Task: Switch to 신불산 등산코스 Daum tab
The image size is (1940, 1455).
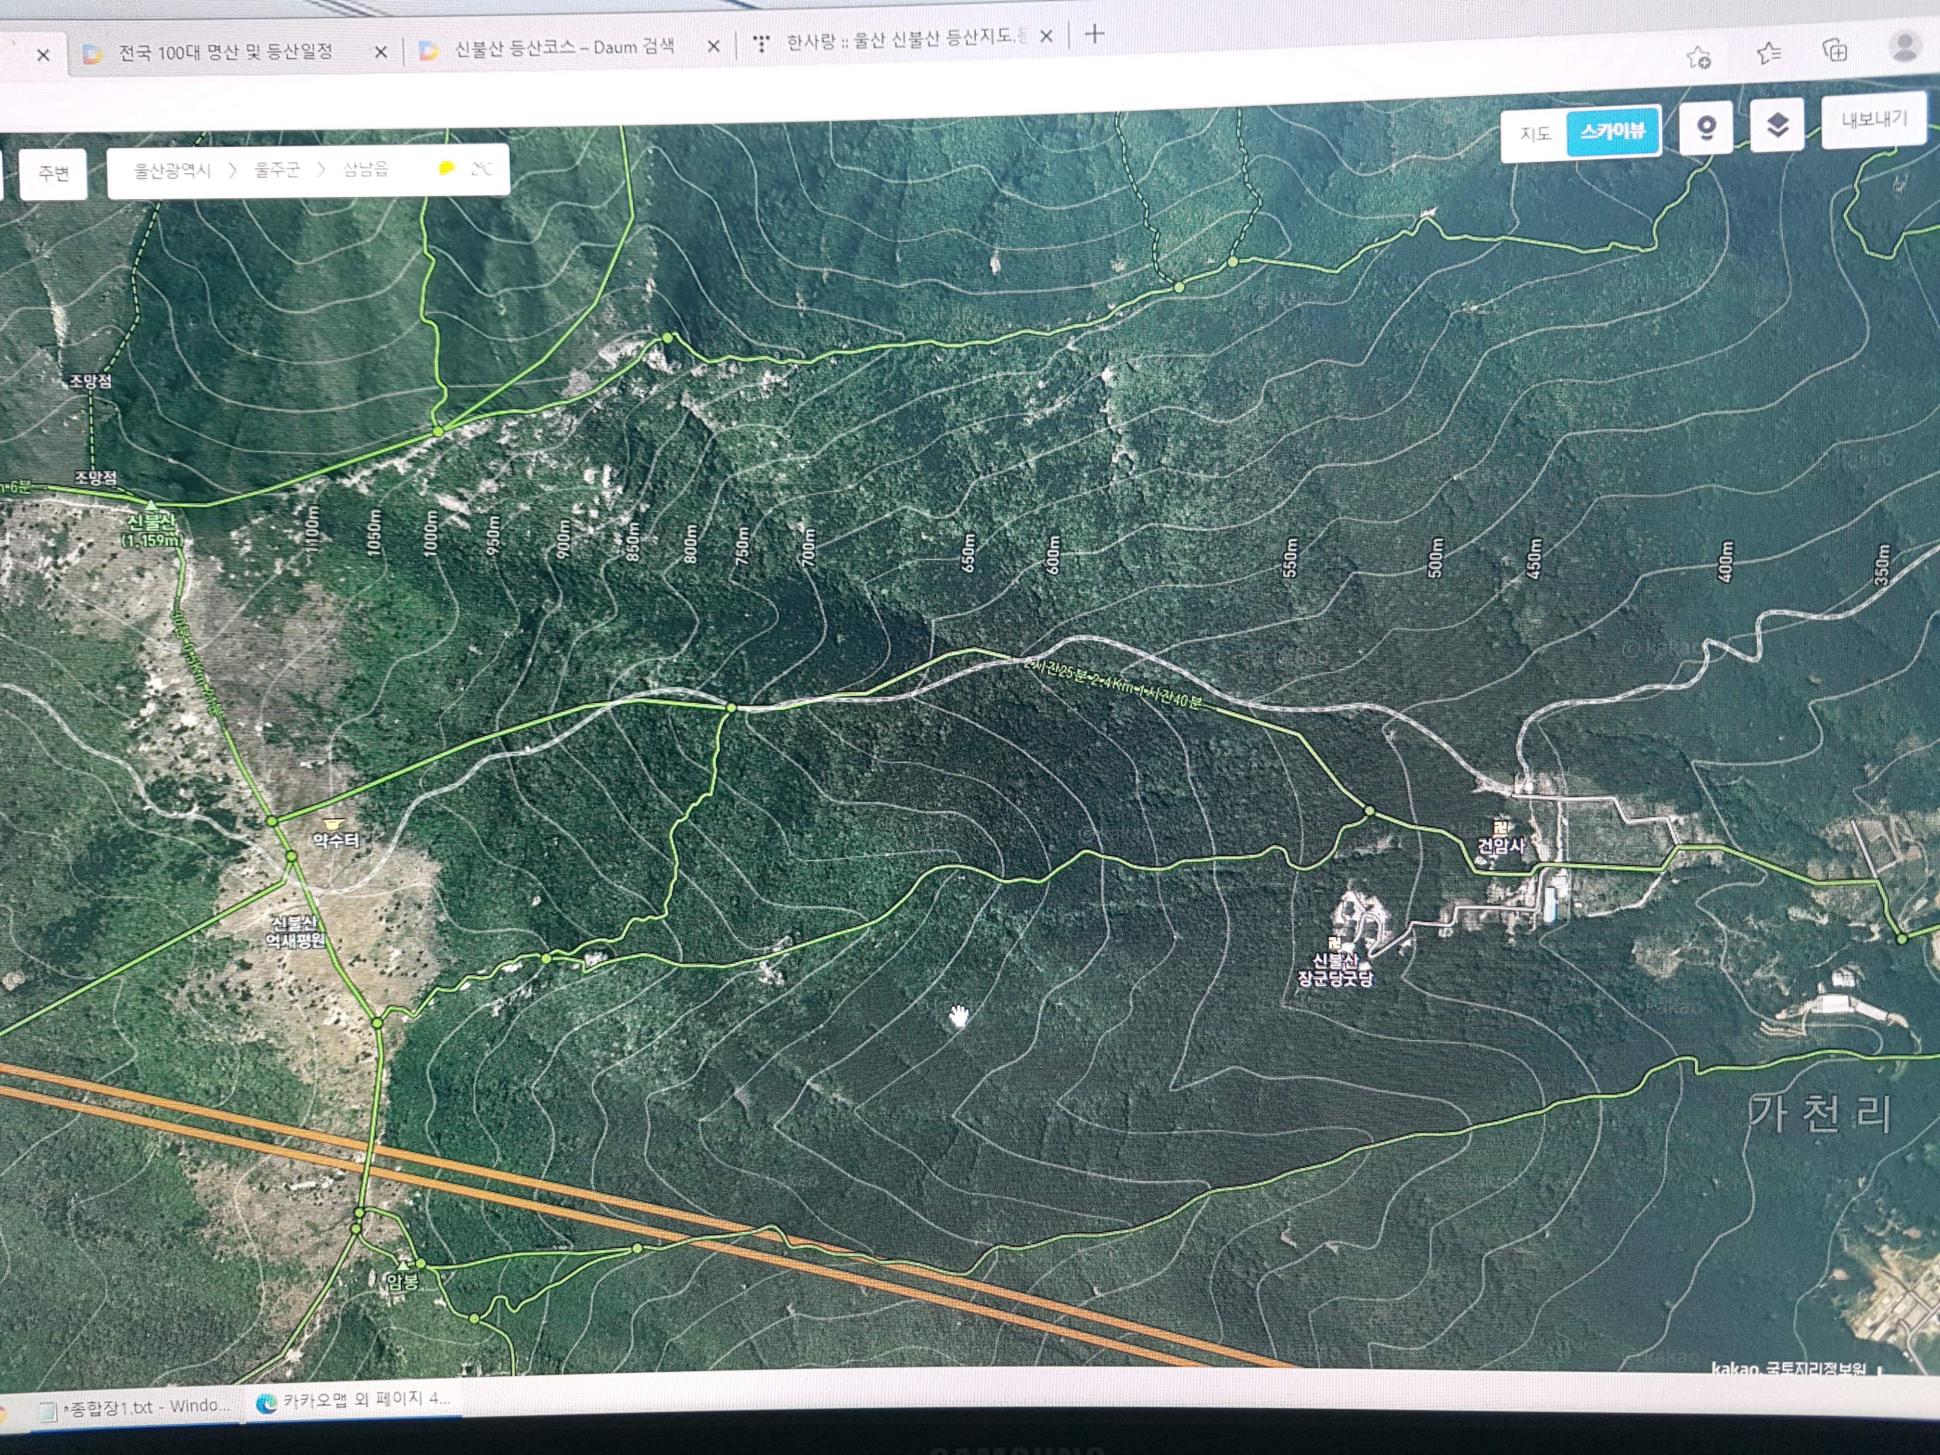Action: click(563, 48)
